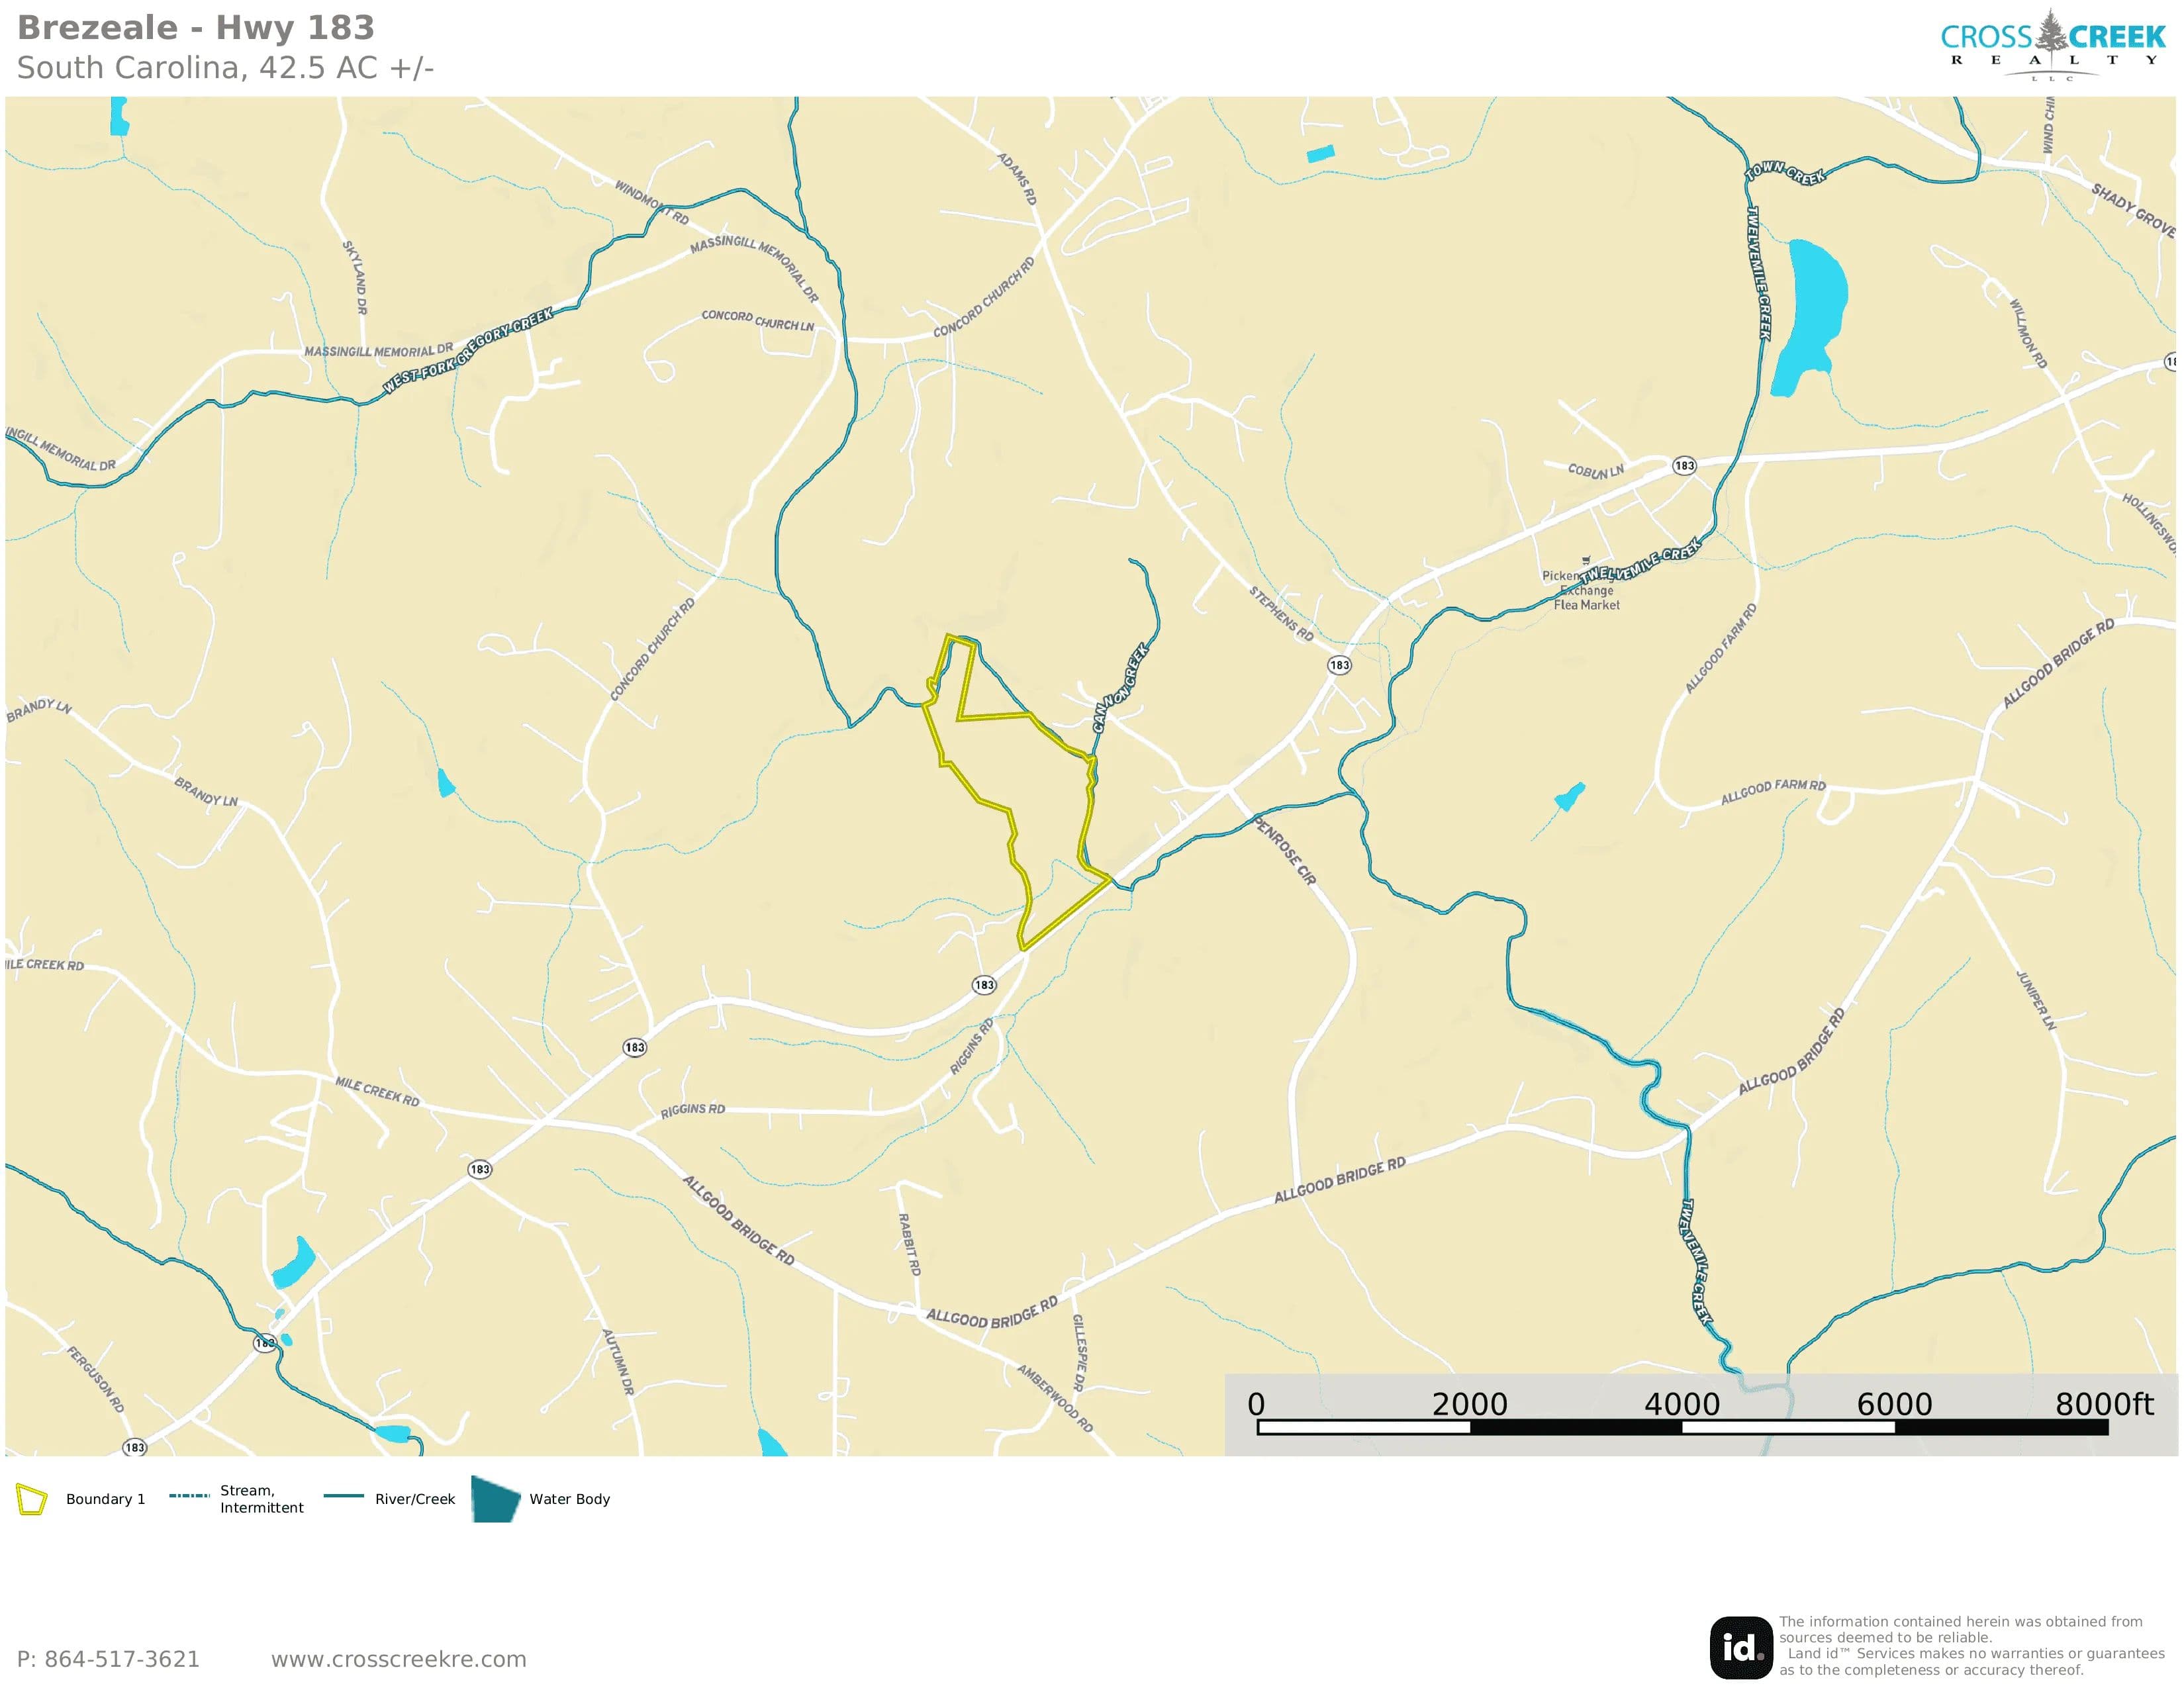Click the Allgood Farm Rd label

click(x=1773, y=792)
